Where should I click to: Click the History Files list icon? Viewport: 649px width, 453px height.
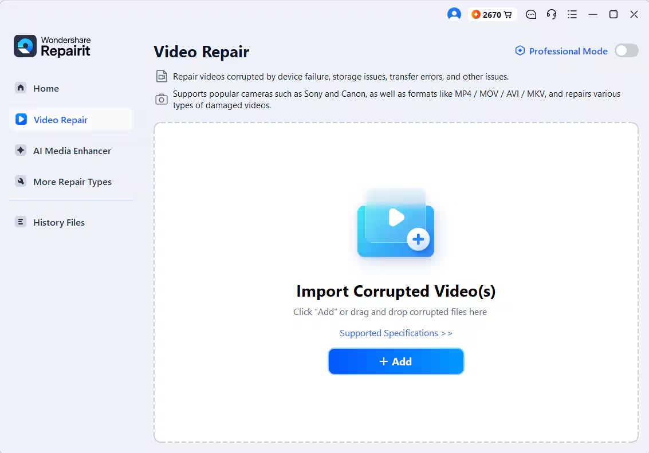click(x=21, y=222)
